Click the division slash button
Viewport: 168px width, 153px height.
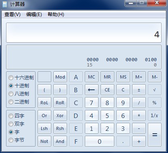pyautogui.click(x=139, y=103)
